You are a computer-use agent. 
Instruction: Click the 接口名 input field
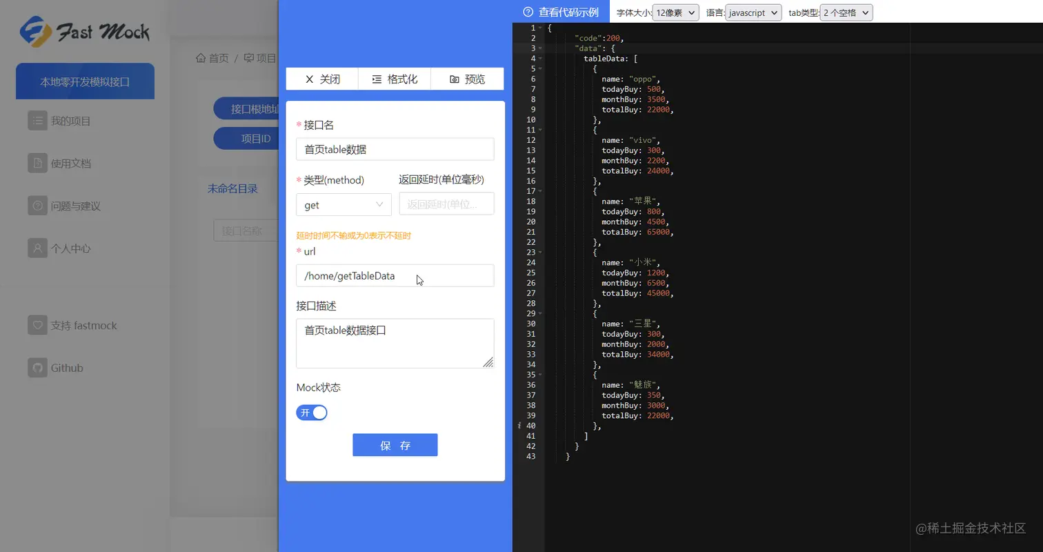tap(395, 149)
